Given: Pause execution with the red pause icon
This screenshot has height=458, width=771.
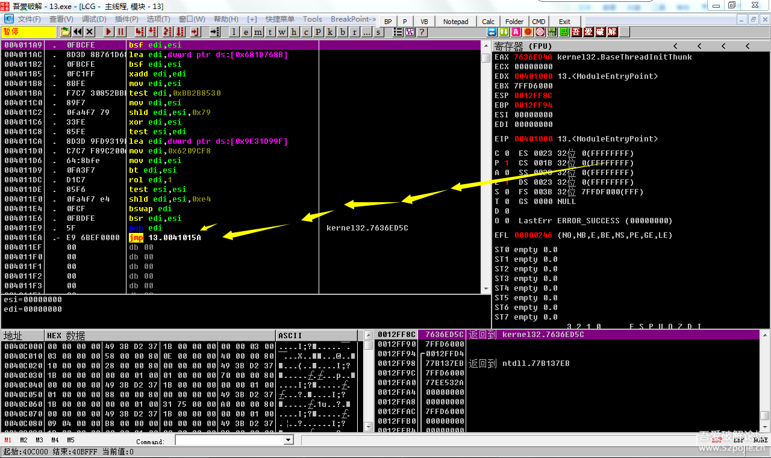Looking at the screenshot, I should click(120, 32).
